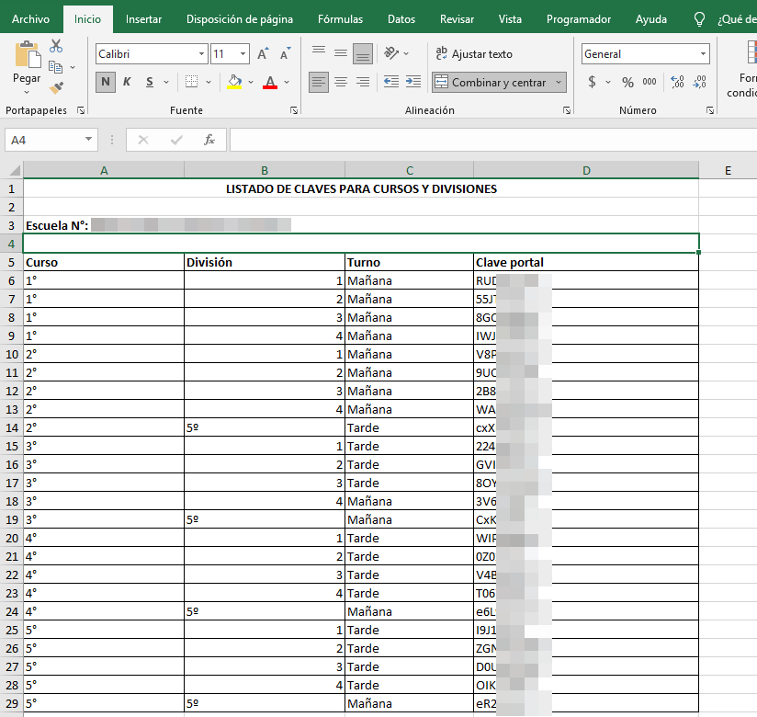Viewport: 757px width, 717px height.
Task: Open the font size 11 dropdown
Action: [243, 53]
